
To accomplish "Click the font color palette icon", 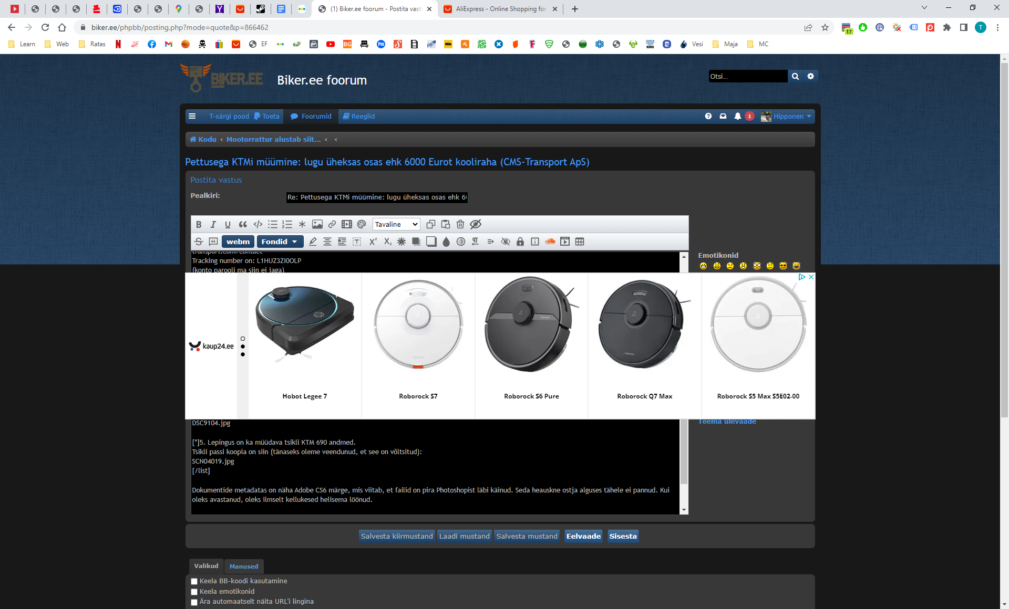I will pos(362,225).
